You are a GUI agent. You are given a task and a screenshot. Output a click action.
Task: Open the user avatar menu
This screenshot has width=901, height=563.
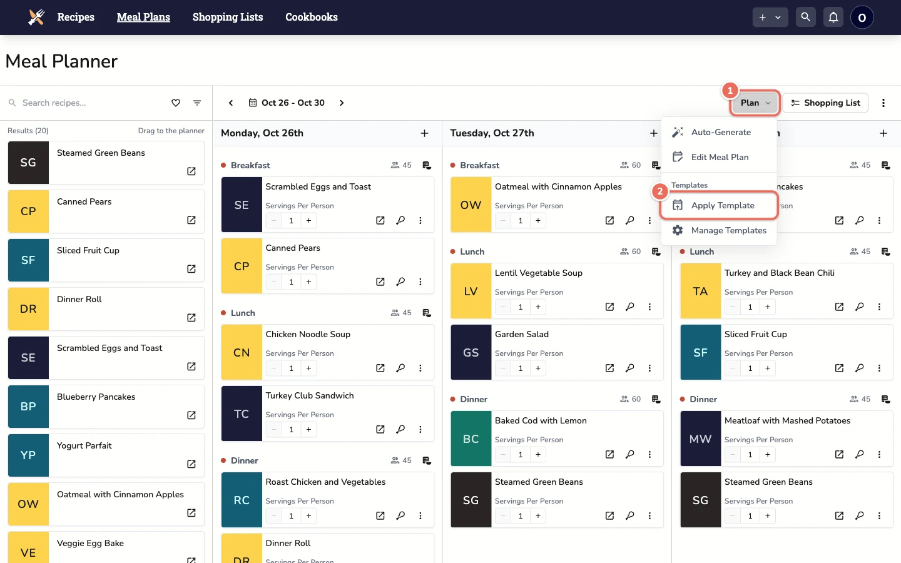pos(862,18)
